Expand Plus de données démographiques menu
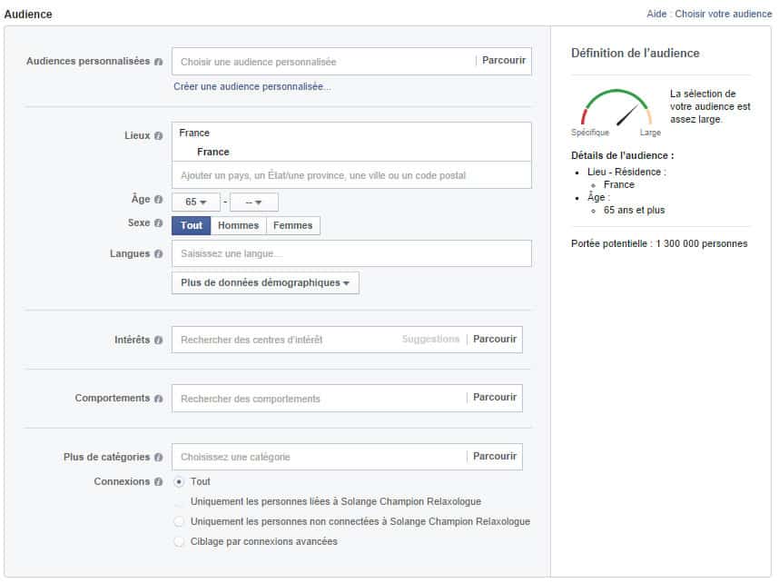779x583 pixels. pyautogui.click(x=265, y=283)
